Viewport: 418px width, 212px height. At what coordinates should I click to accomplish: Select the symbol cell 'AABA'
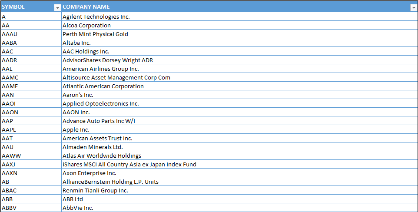tap(31, 43)
